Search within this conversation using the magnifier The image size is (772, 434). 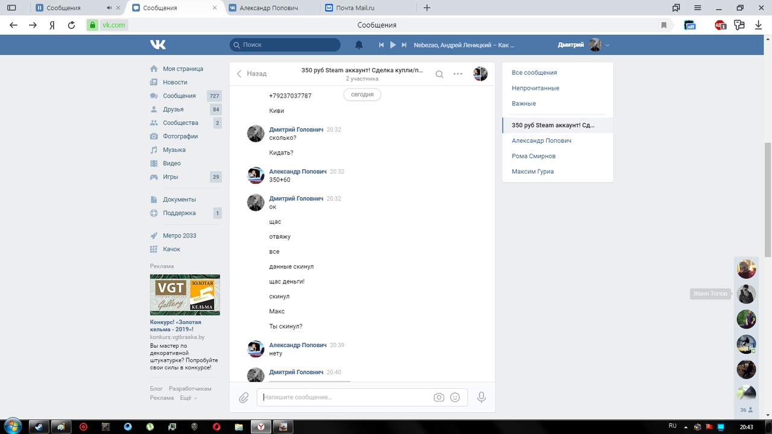coord(440,74)
